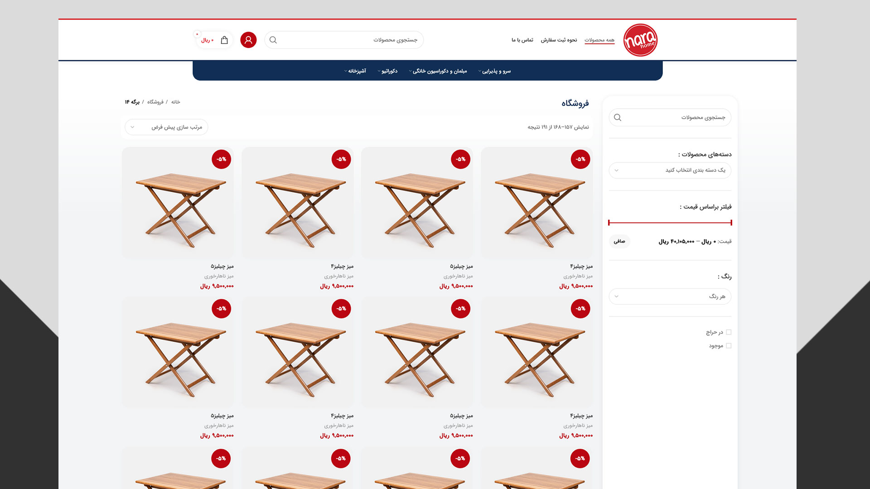The width and height of the screenshot is (870, 489).
Task: Open the top-right 'میز چیلیز۴' table thumbnail
Action: coord(537,203)
